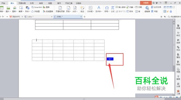
Task: Insert a 超链接 hyperlink
Action: point(147,9)
